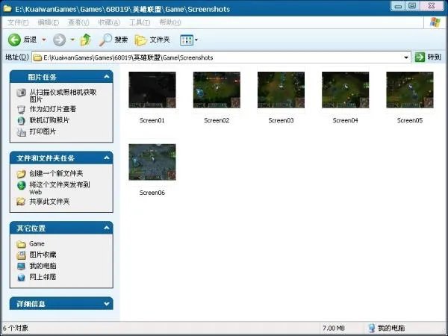Open the Views icon in toolbar
448x336 pixels.
(187, 40)
